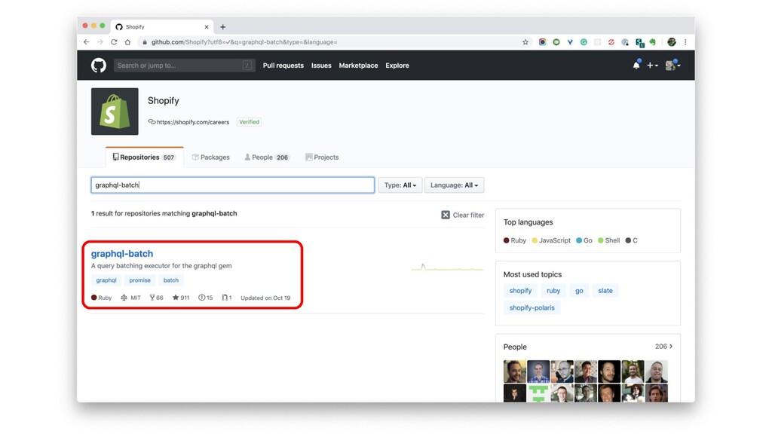Open the Chrome three-dot menu
Screen dimensions: 772x434
tap(685, 42)
